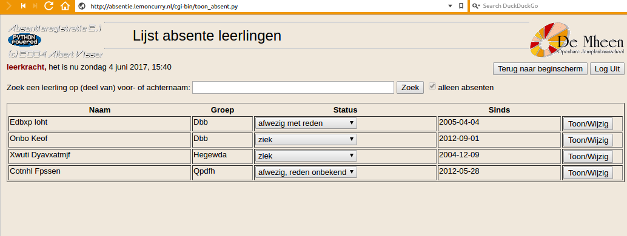This screenshot has height=236, width=627.
Task: Click the Python Powered badge
Action: (24, 40)
